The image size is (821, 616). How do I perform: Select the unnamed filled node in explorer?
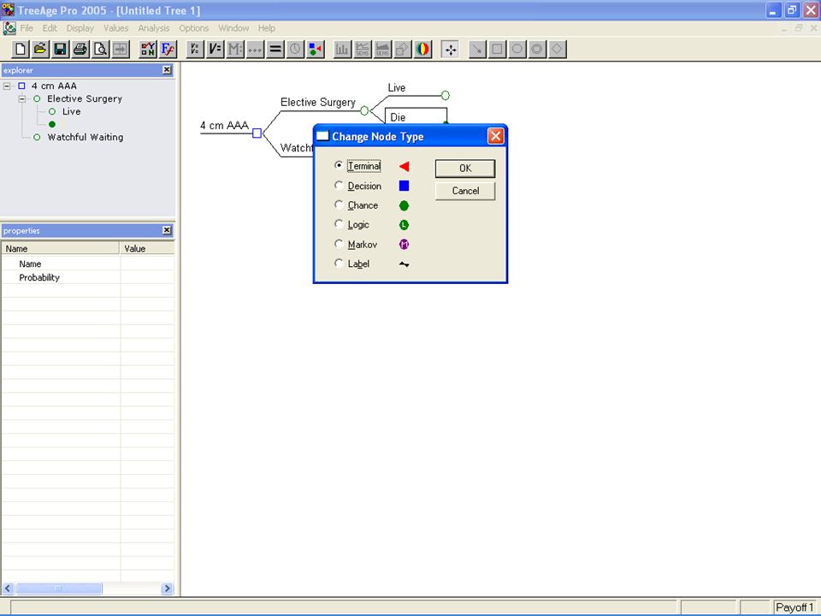(52, 125)
